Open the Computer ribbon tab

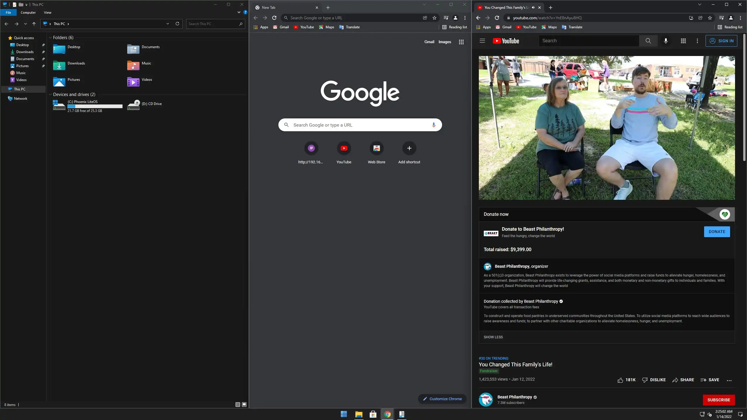point(28,13)
